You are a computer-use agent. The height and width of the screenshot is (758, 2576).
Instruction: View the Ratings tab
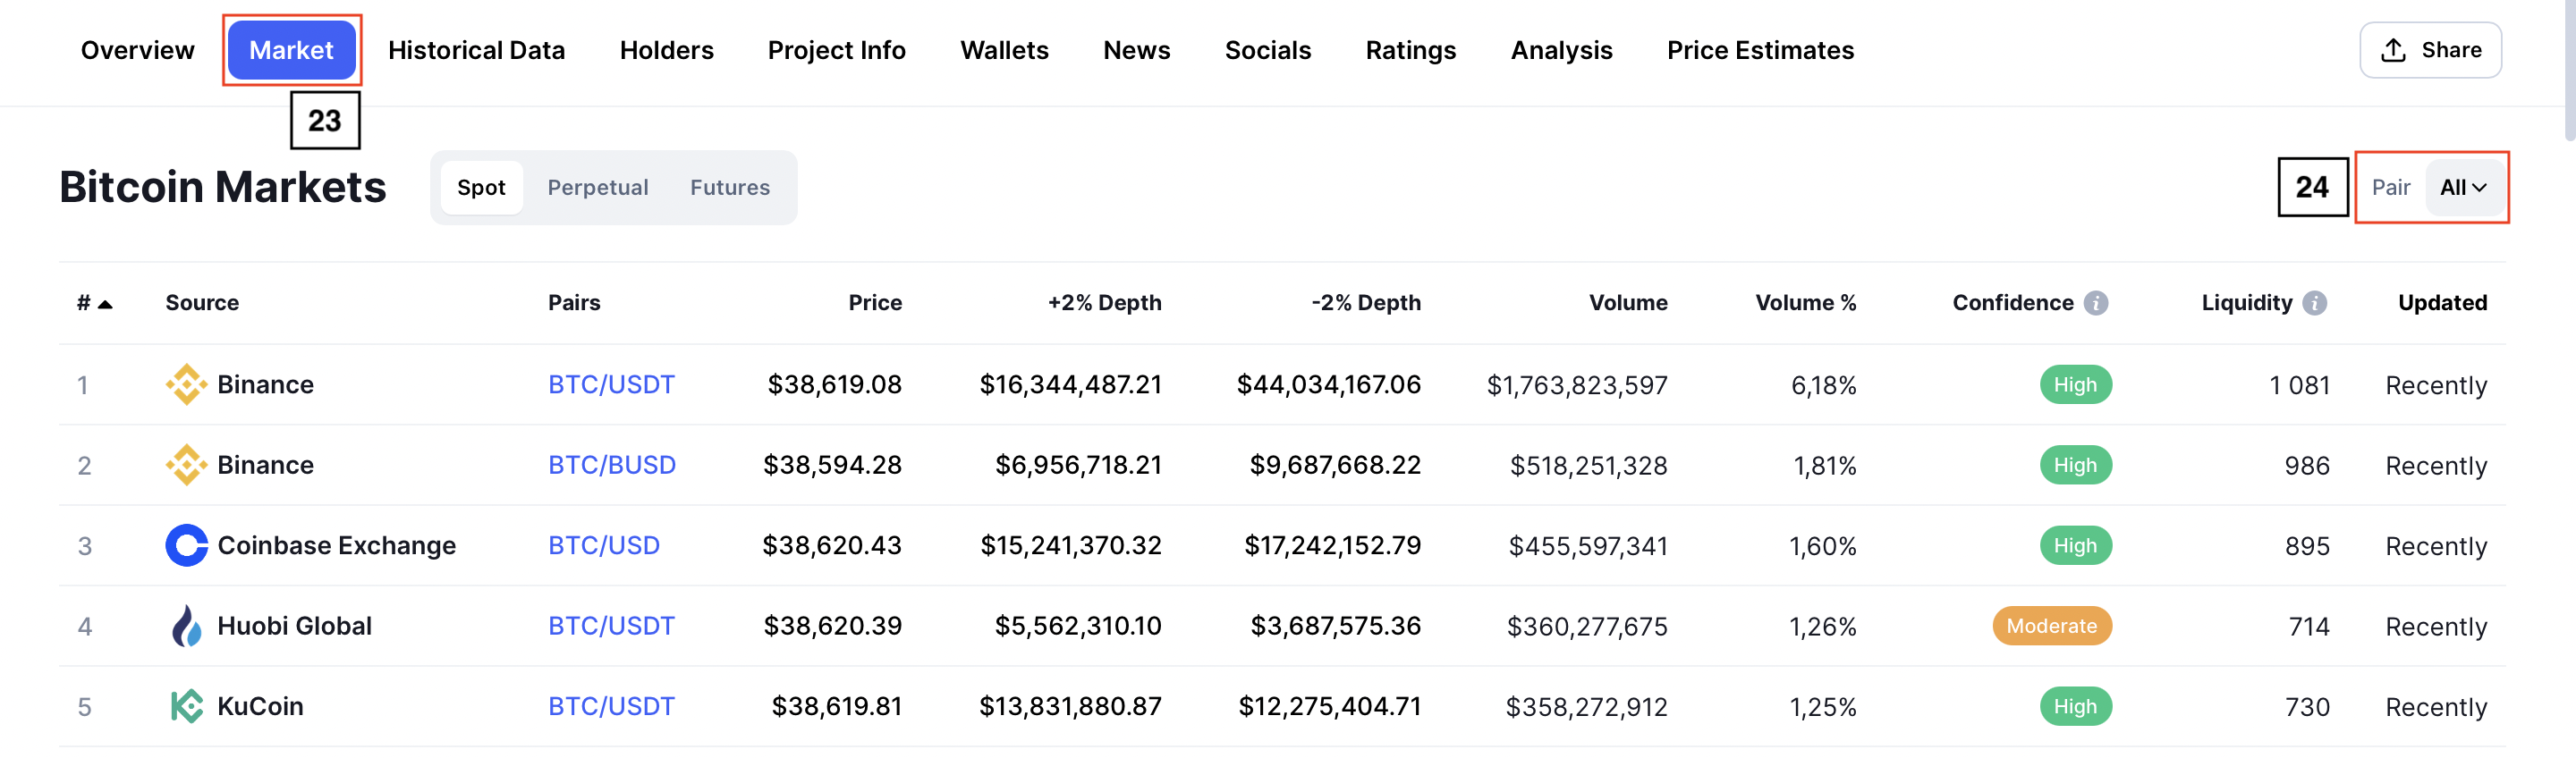(1410, 50)
